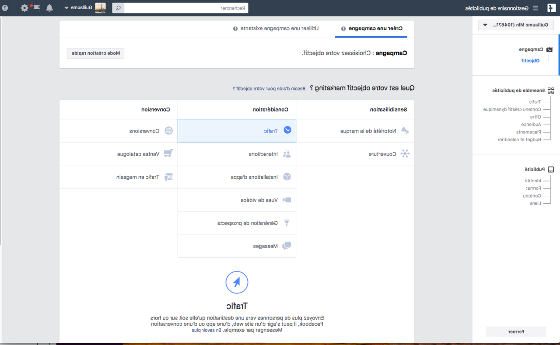The height and width of the screenshot is (345, 560).
Task: Select the Conversions globe icon
Action: tap(168, 131)
